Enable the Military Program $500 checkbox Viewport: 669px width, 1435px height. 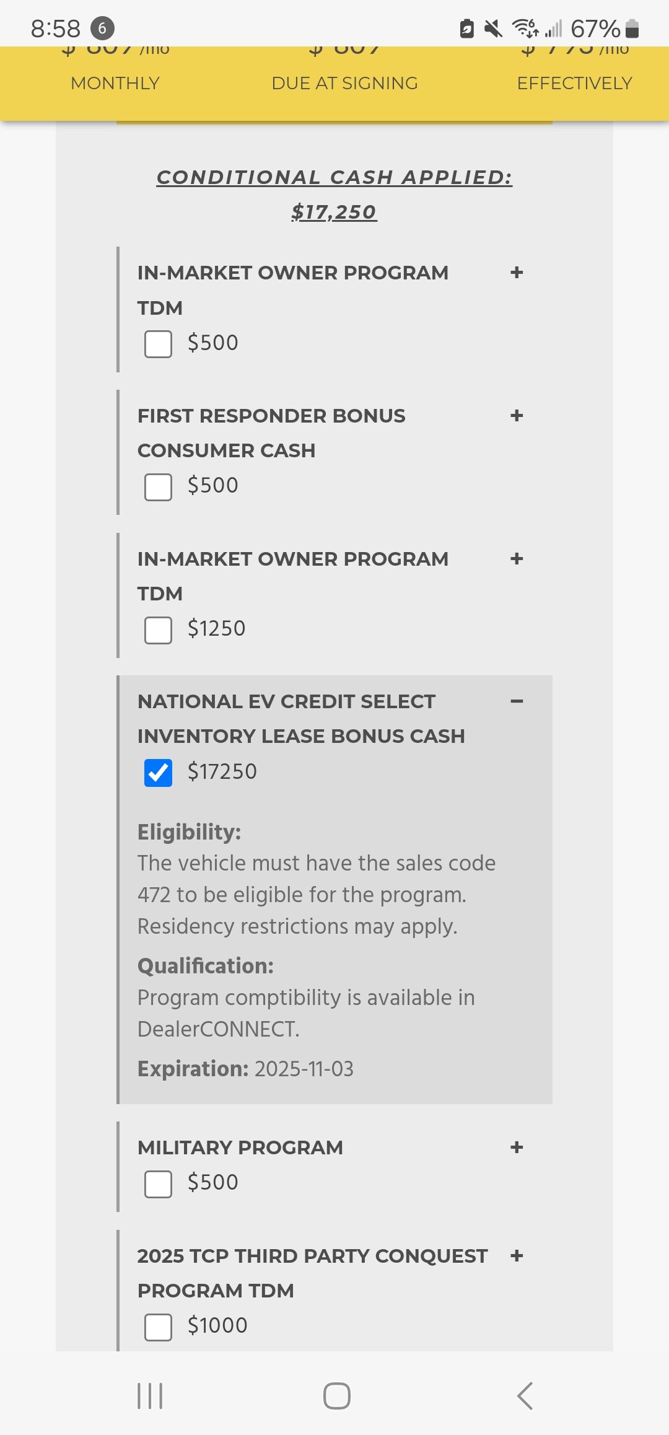(159, 1184)
